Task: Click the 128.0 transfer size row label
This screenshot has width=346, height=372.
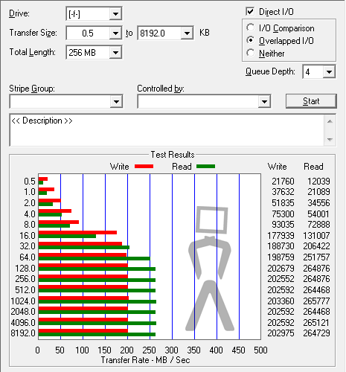Action: [25, 269]
